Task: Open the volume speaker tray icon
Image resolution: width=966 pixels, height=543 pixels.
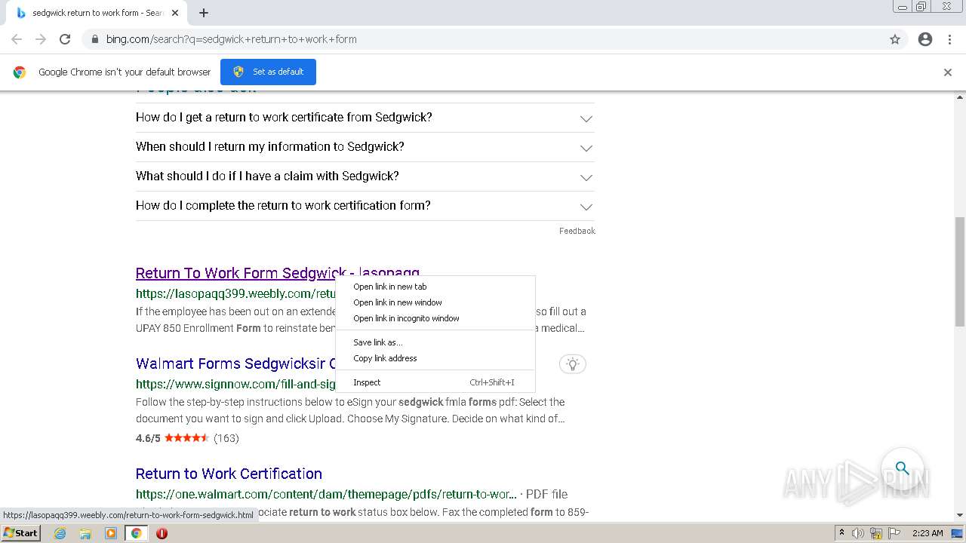Action: [x=858, y=533]
